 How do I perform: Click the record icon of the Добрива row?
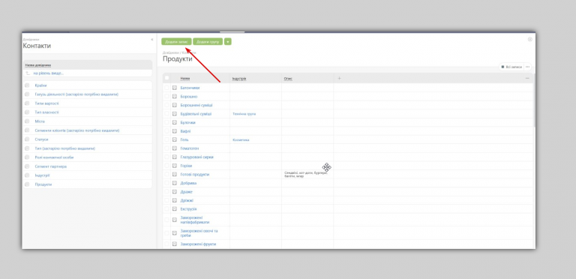[175, 183]
